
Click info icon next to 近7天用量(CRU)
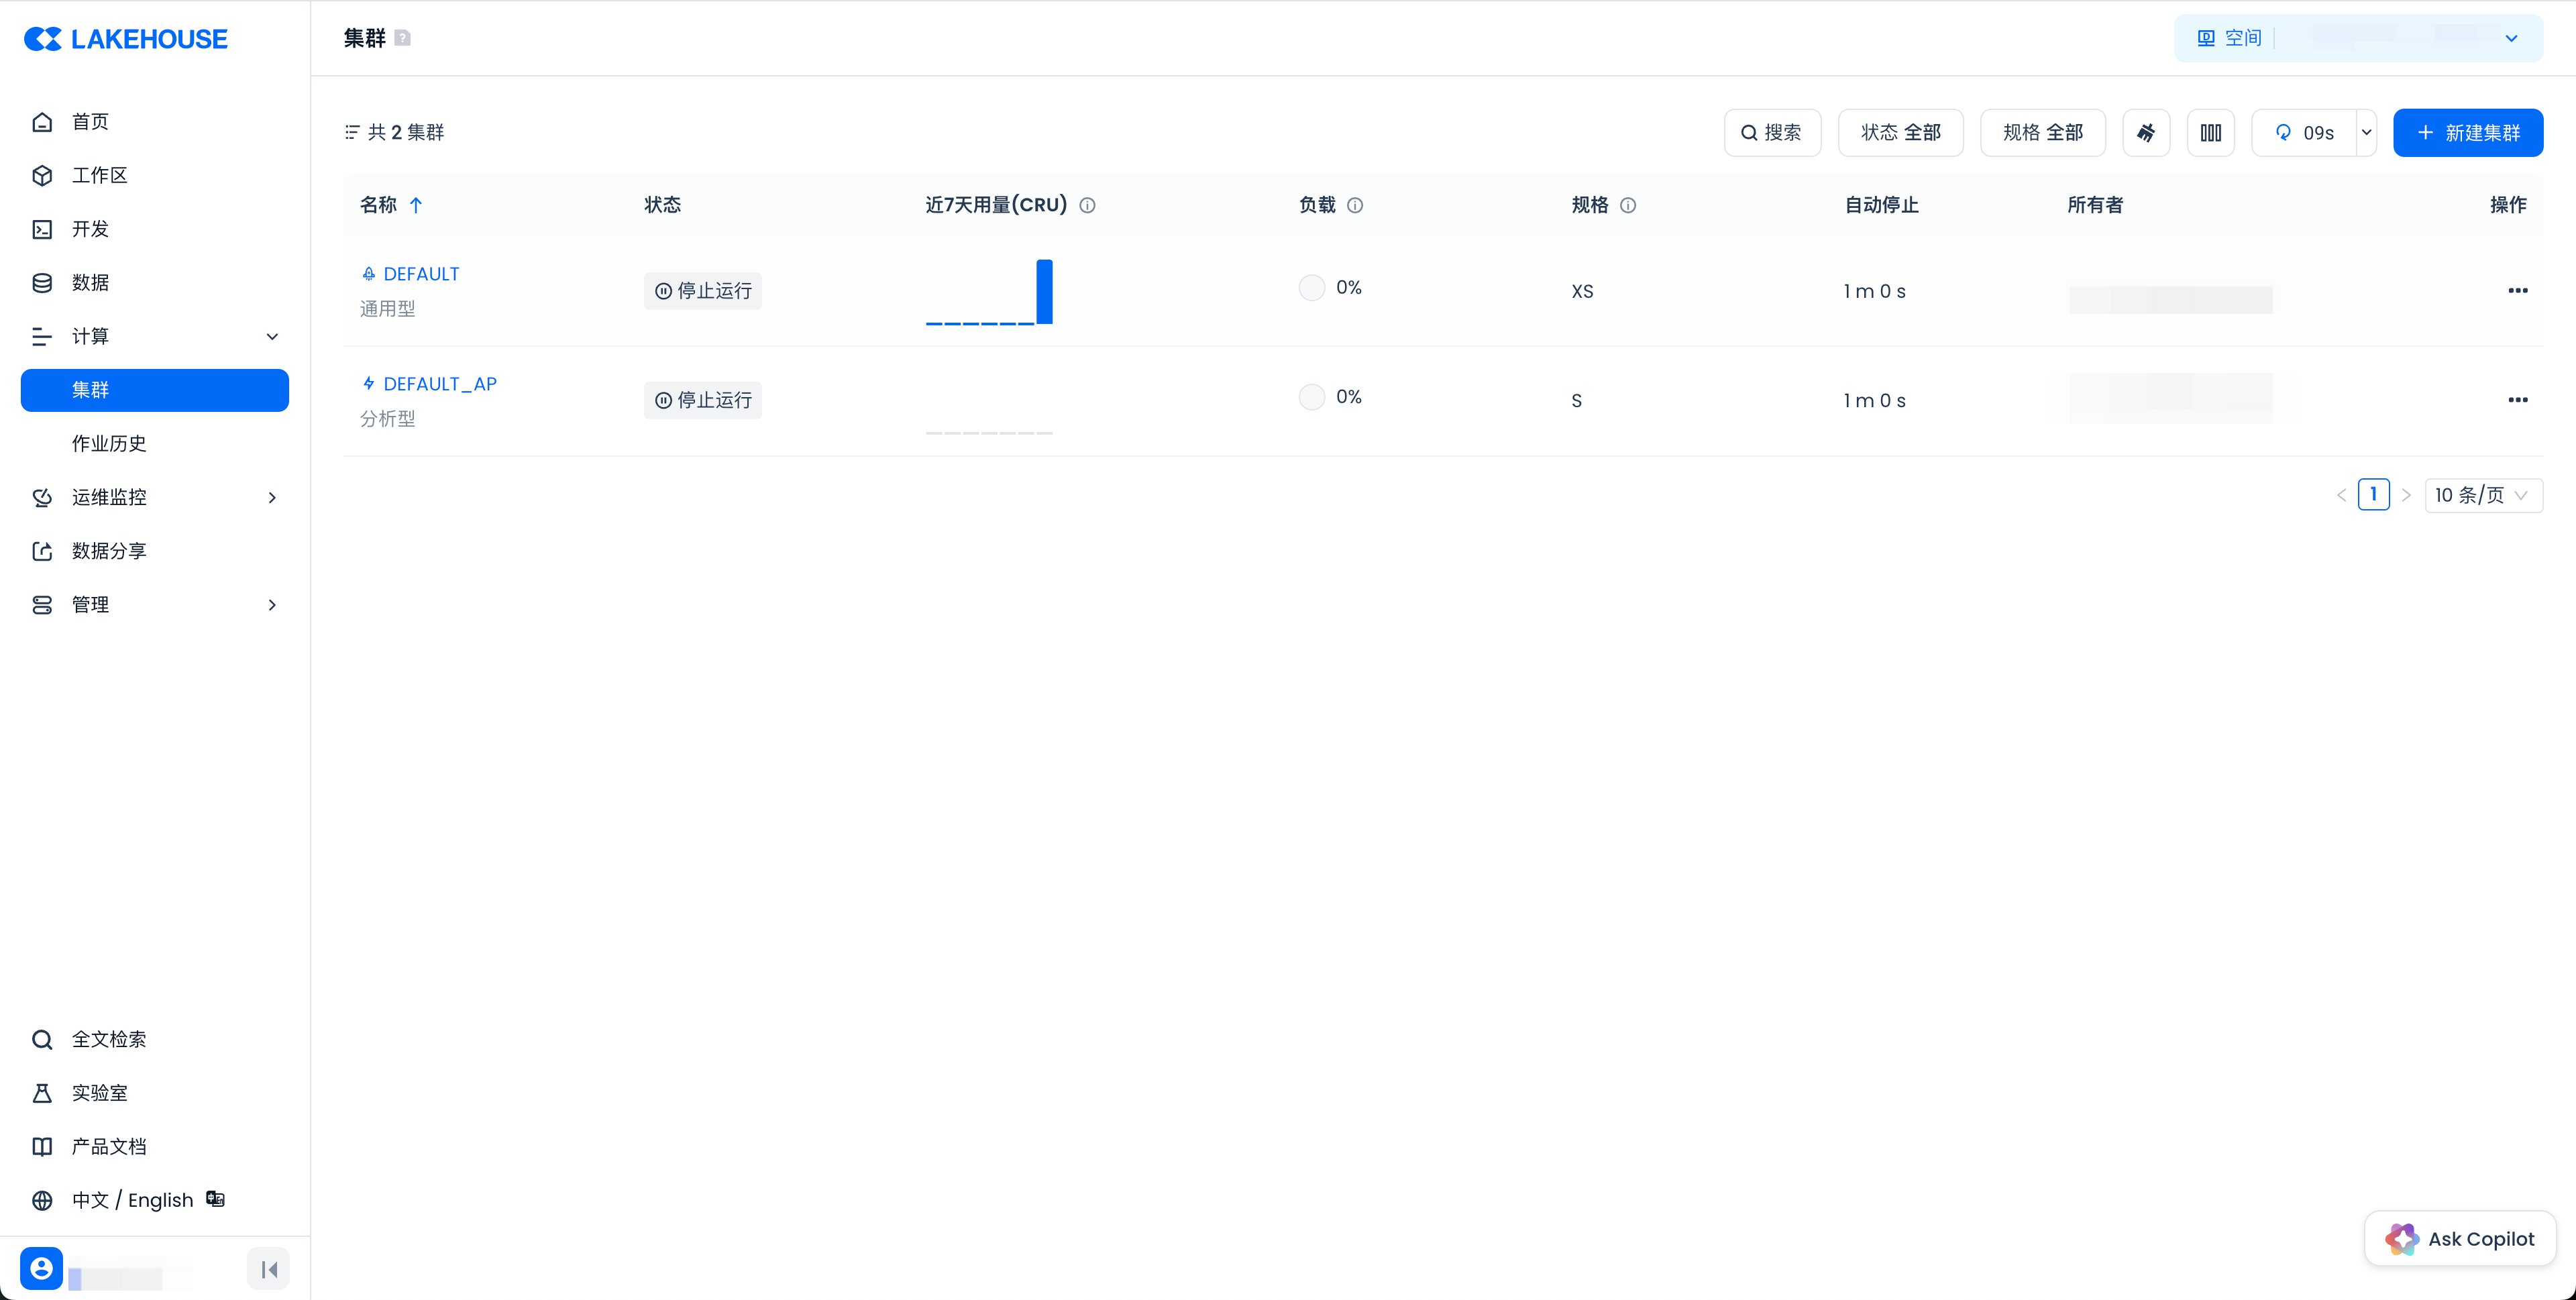pyautogui.click(x=1087, y=205)
